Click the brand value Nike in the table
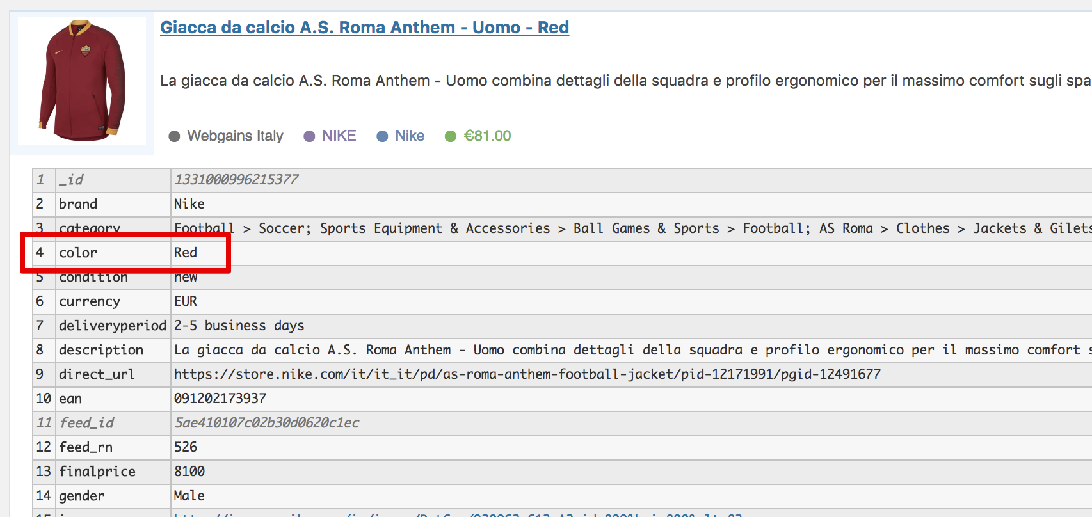This screenshot has width=1092, height=517. click(x=189, y=204)
